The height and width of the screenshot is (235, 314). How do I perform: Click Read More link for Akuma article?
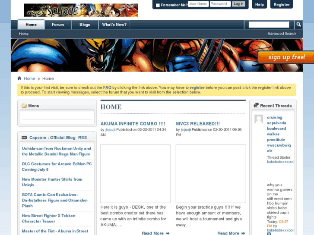[152, 233]
